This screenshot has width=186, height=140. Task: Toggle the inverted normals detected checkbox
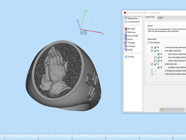(152, 47)
